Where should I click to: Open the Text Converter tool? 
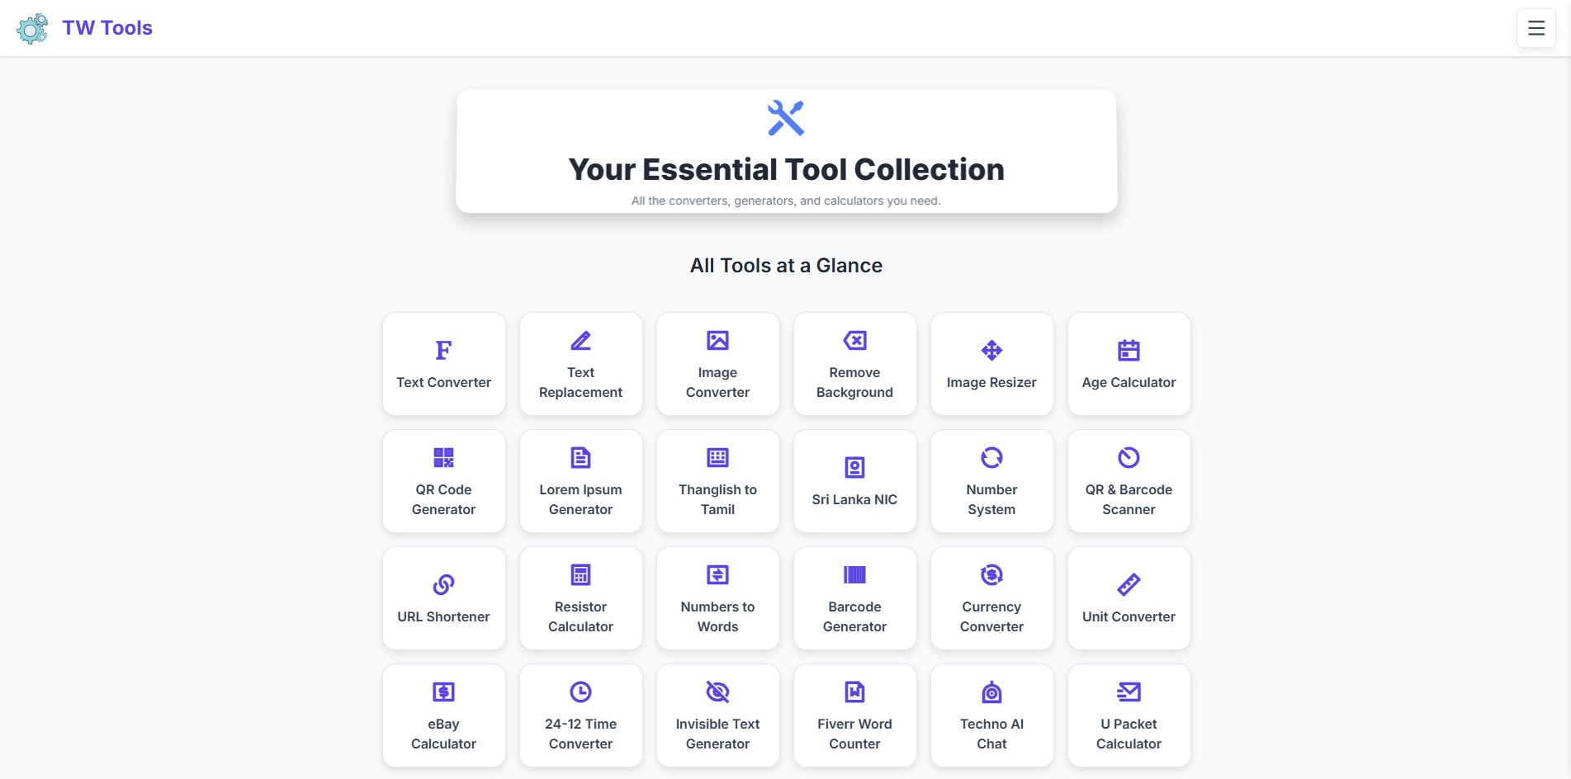443,364
